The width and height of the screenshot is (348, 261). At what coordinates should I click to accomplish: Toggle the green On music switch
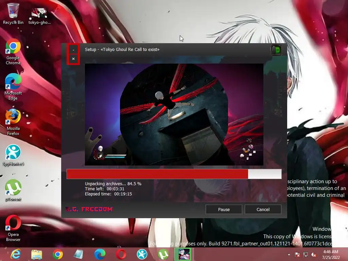(x=276, y=50)
